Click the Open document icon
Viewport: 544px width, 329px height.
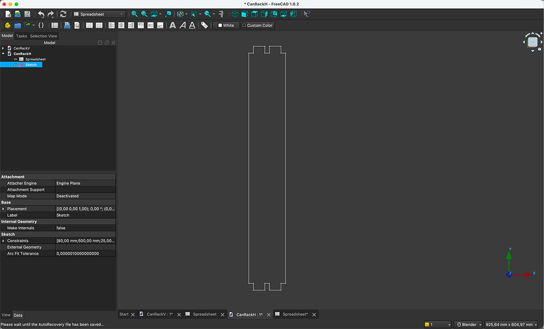(x=18, y=14)
